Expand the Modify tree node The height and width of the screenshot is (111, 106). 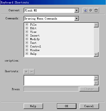click(x=27, y=39)
